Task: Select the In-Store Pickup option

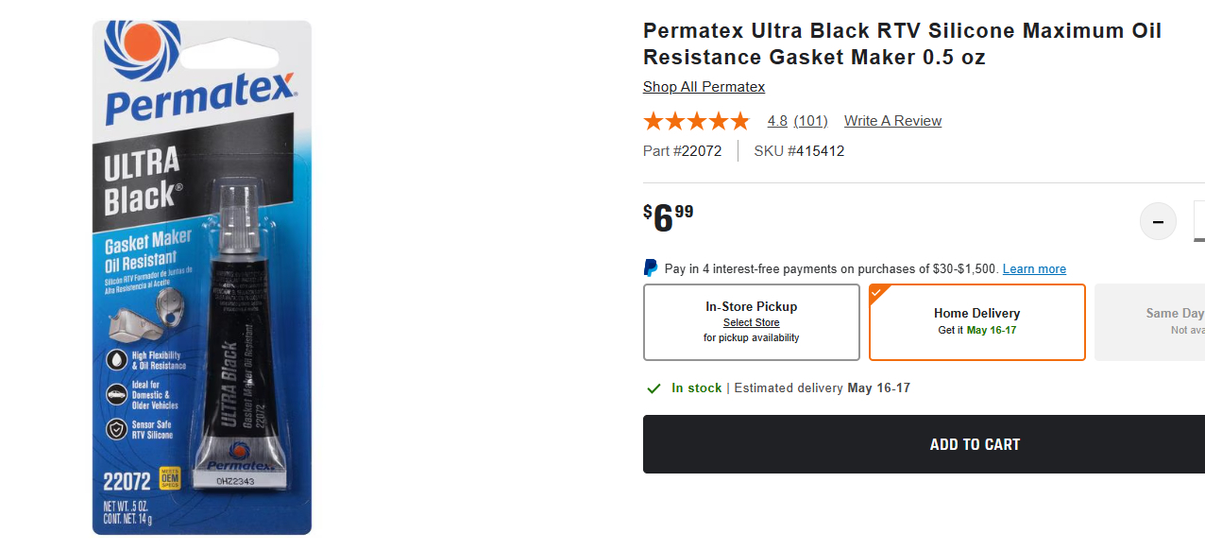Action: pyautogui.click(x=751, y=322)
